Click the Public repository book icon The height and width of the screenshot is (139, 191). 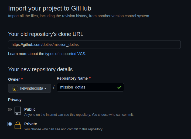18,111
